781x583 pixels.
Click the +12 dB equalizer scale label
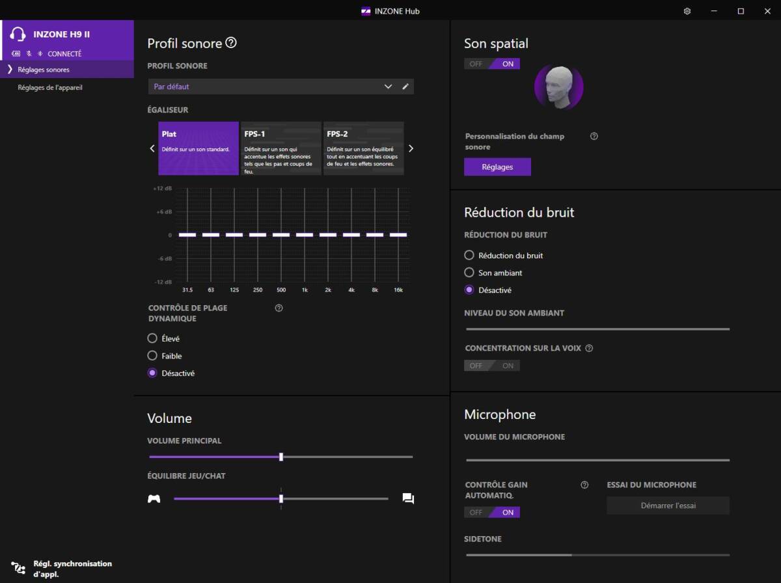[163, 189]
